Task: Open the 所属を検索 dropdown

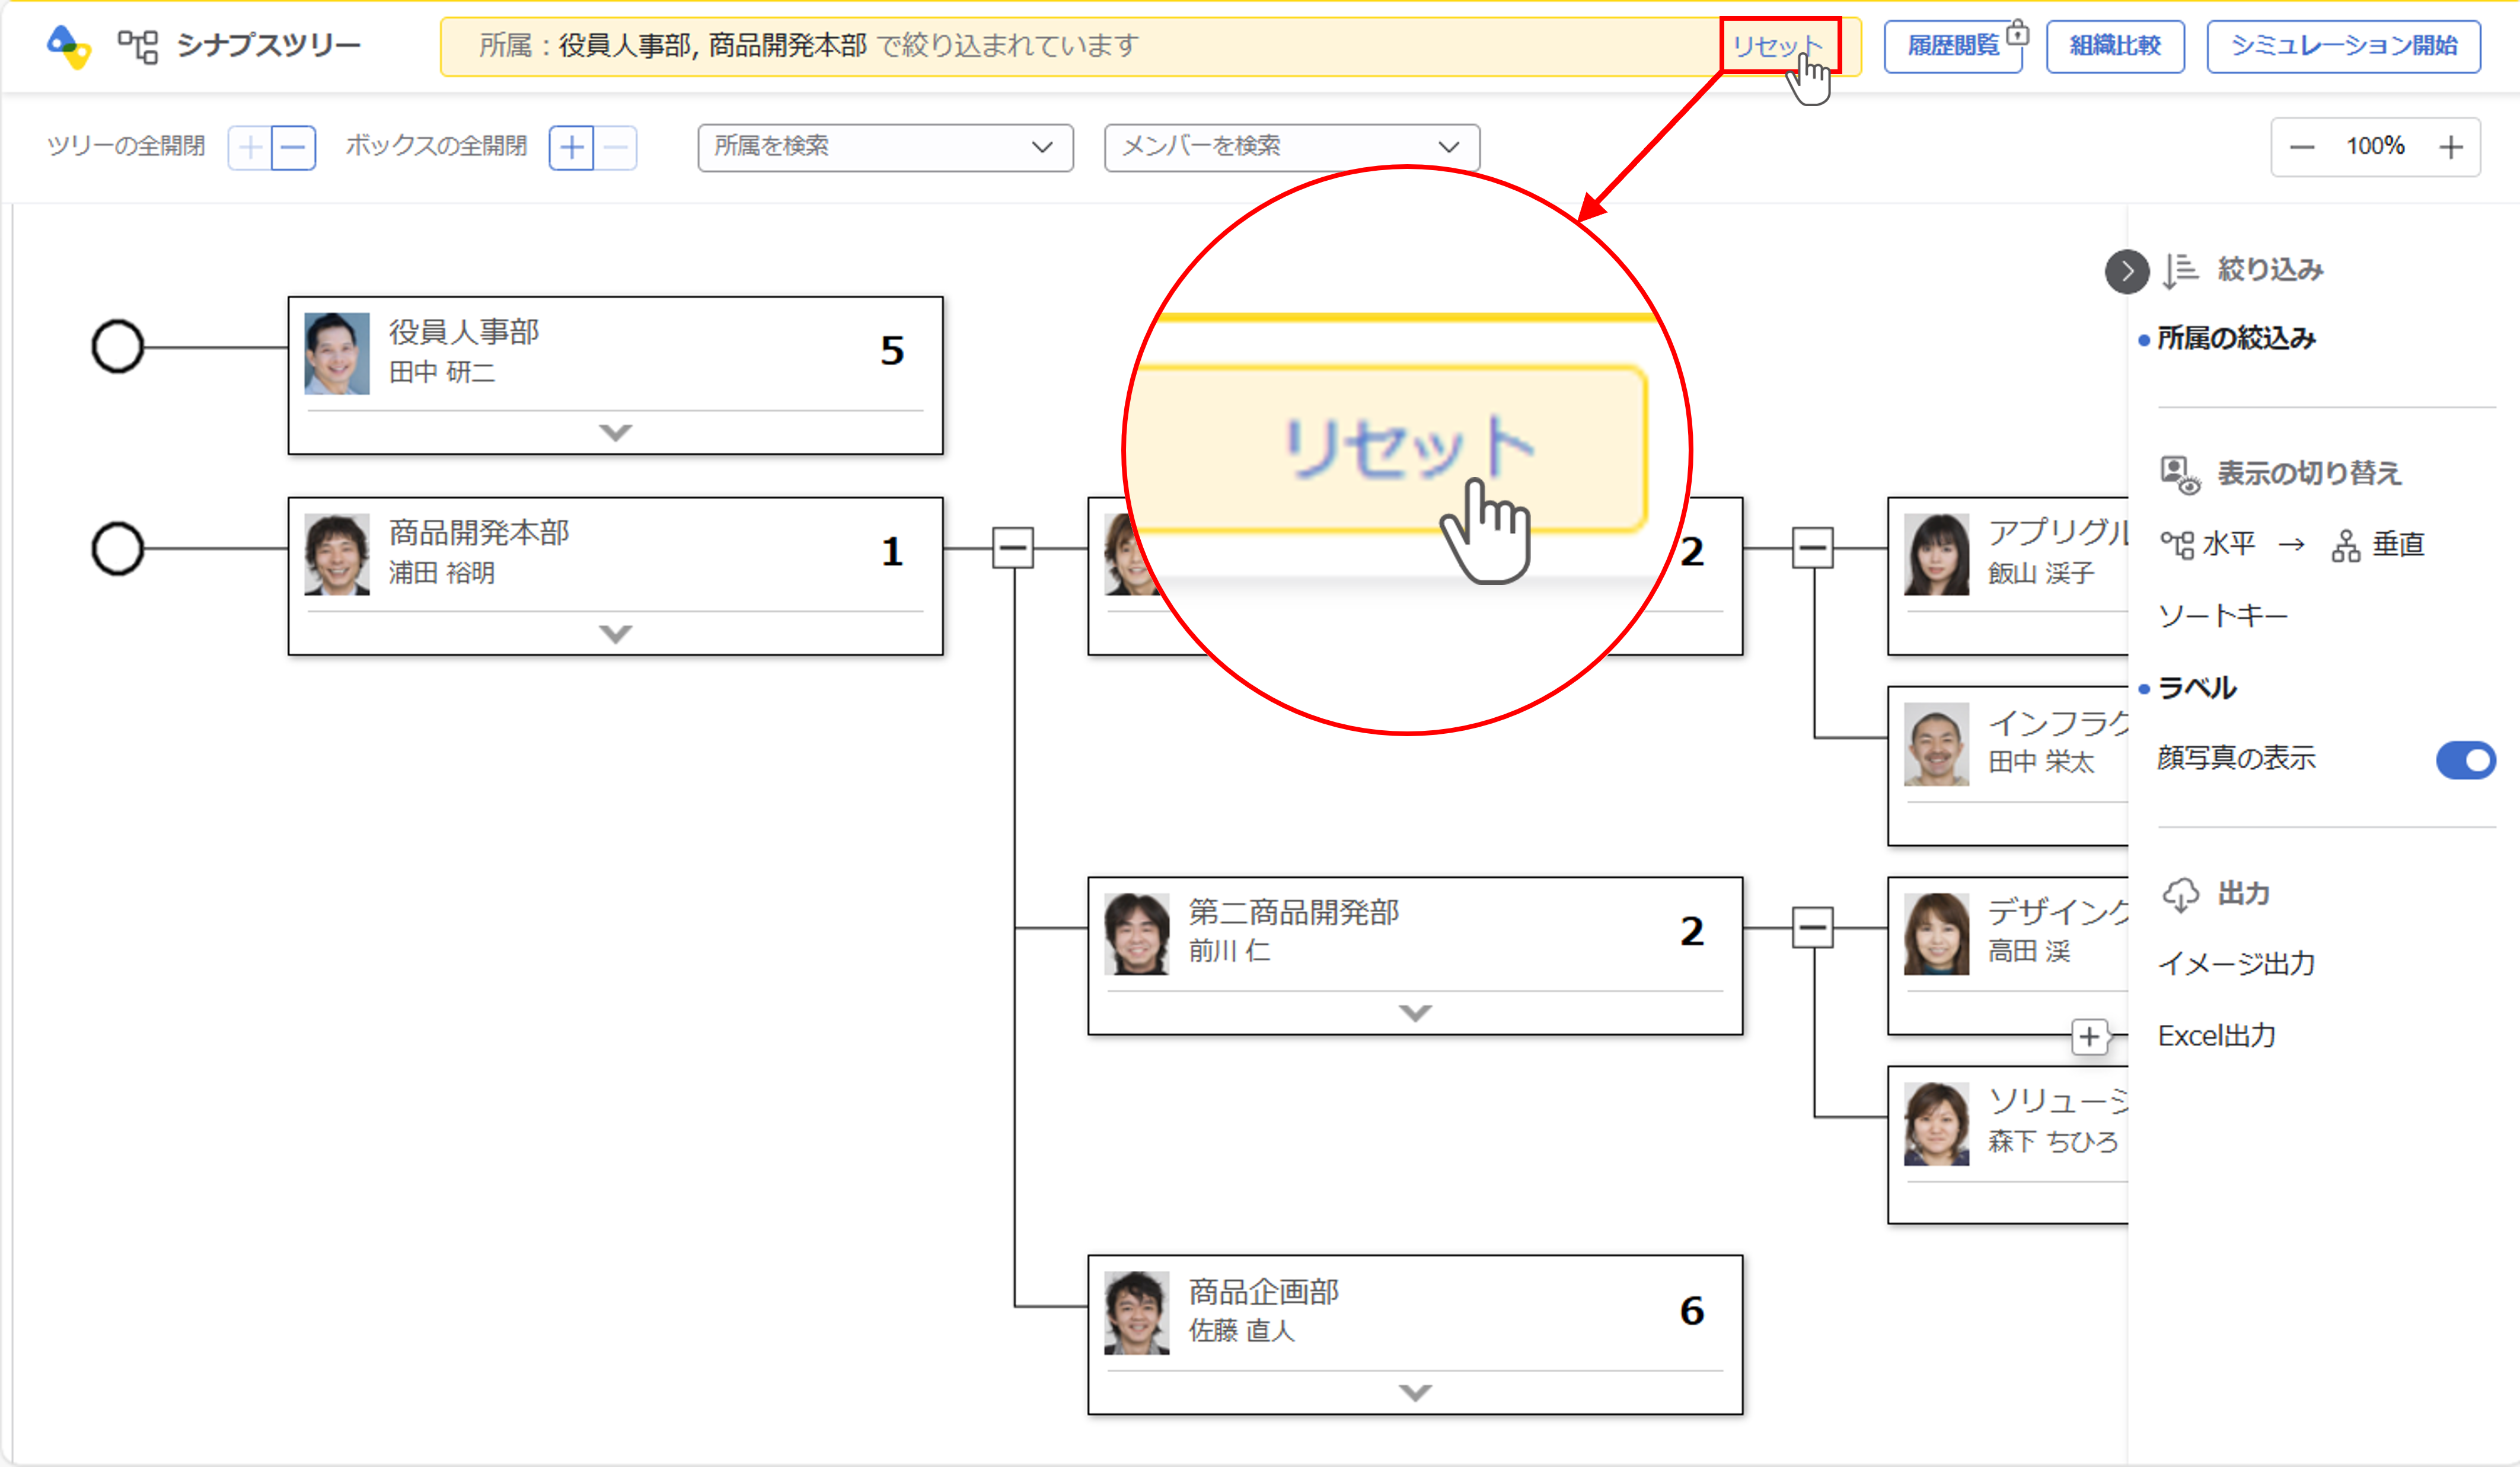Action: pyautogui.click(x=885, y=147)
